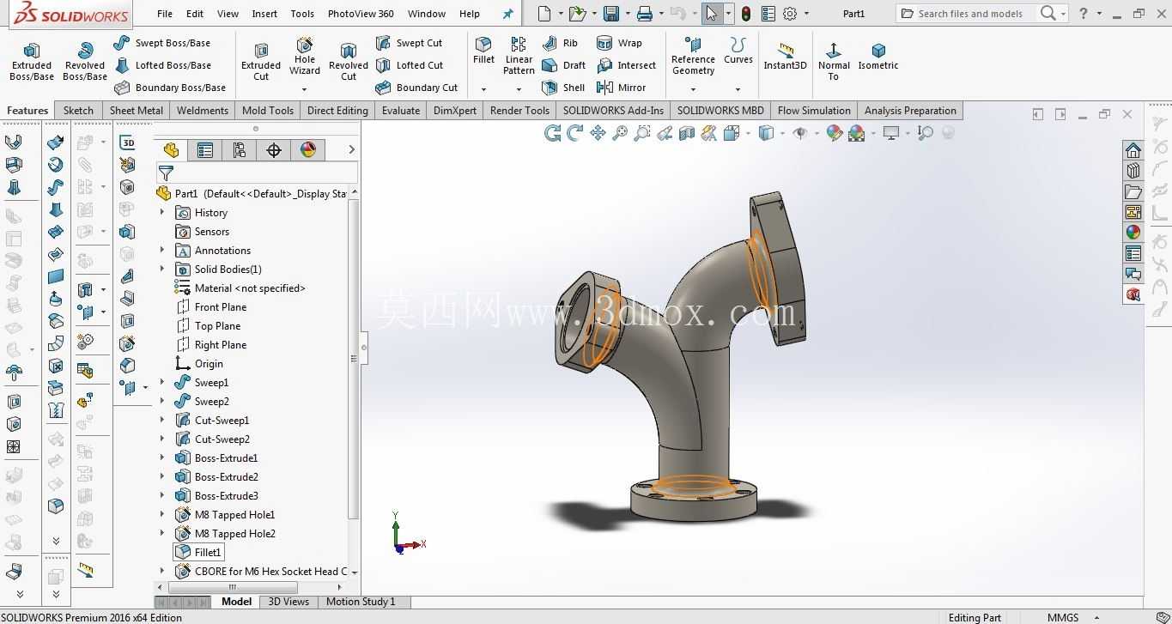Click Zoom to Fit in view toolbar
Viewport: 1172px width, 624px height.
click(x=620, y=133)
